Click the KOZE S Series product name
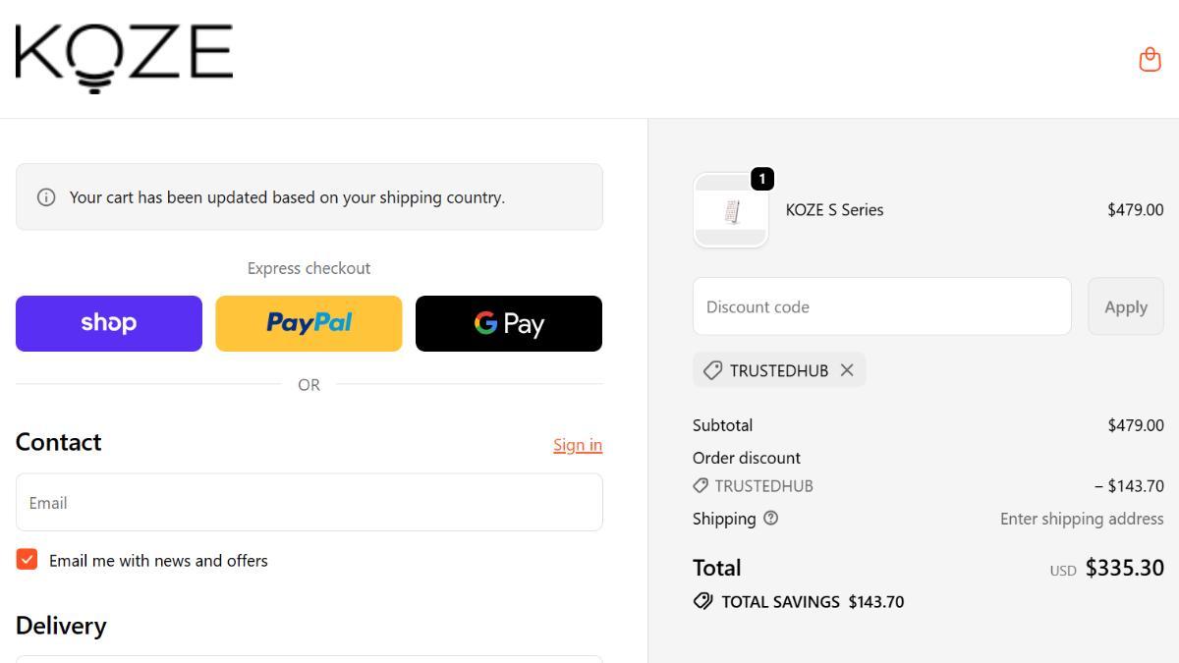This screenshot has width=1179, height=663. tap(834, 210)
